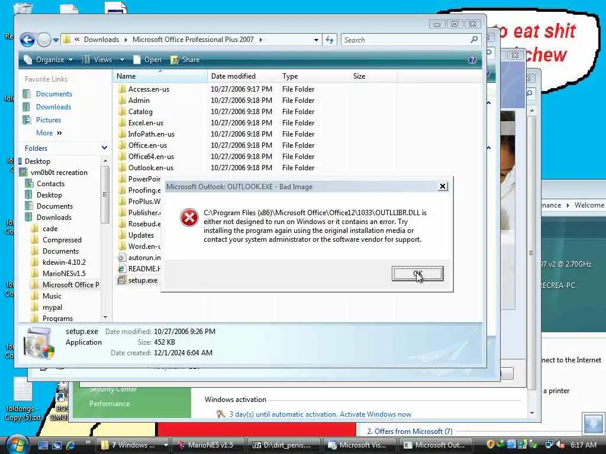The height and width of the screenshot is (454, 606).
Task: Click the search magnifier icon
Action: point(474,40)
